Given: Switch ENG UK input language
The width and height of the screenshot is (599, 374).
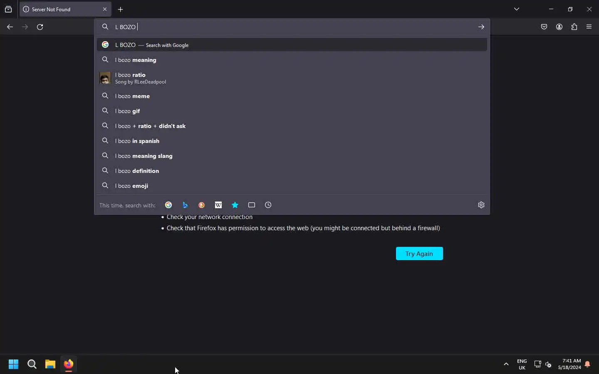Looking at the screenshot, I should (522, 364).
